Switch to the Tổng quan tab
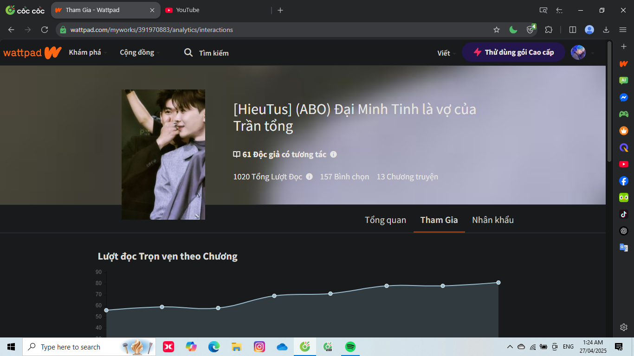 [x=385, y=220]
